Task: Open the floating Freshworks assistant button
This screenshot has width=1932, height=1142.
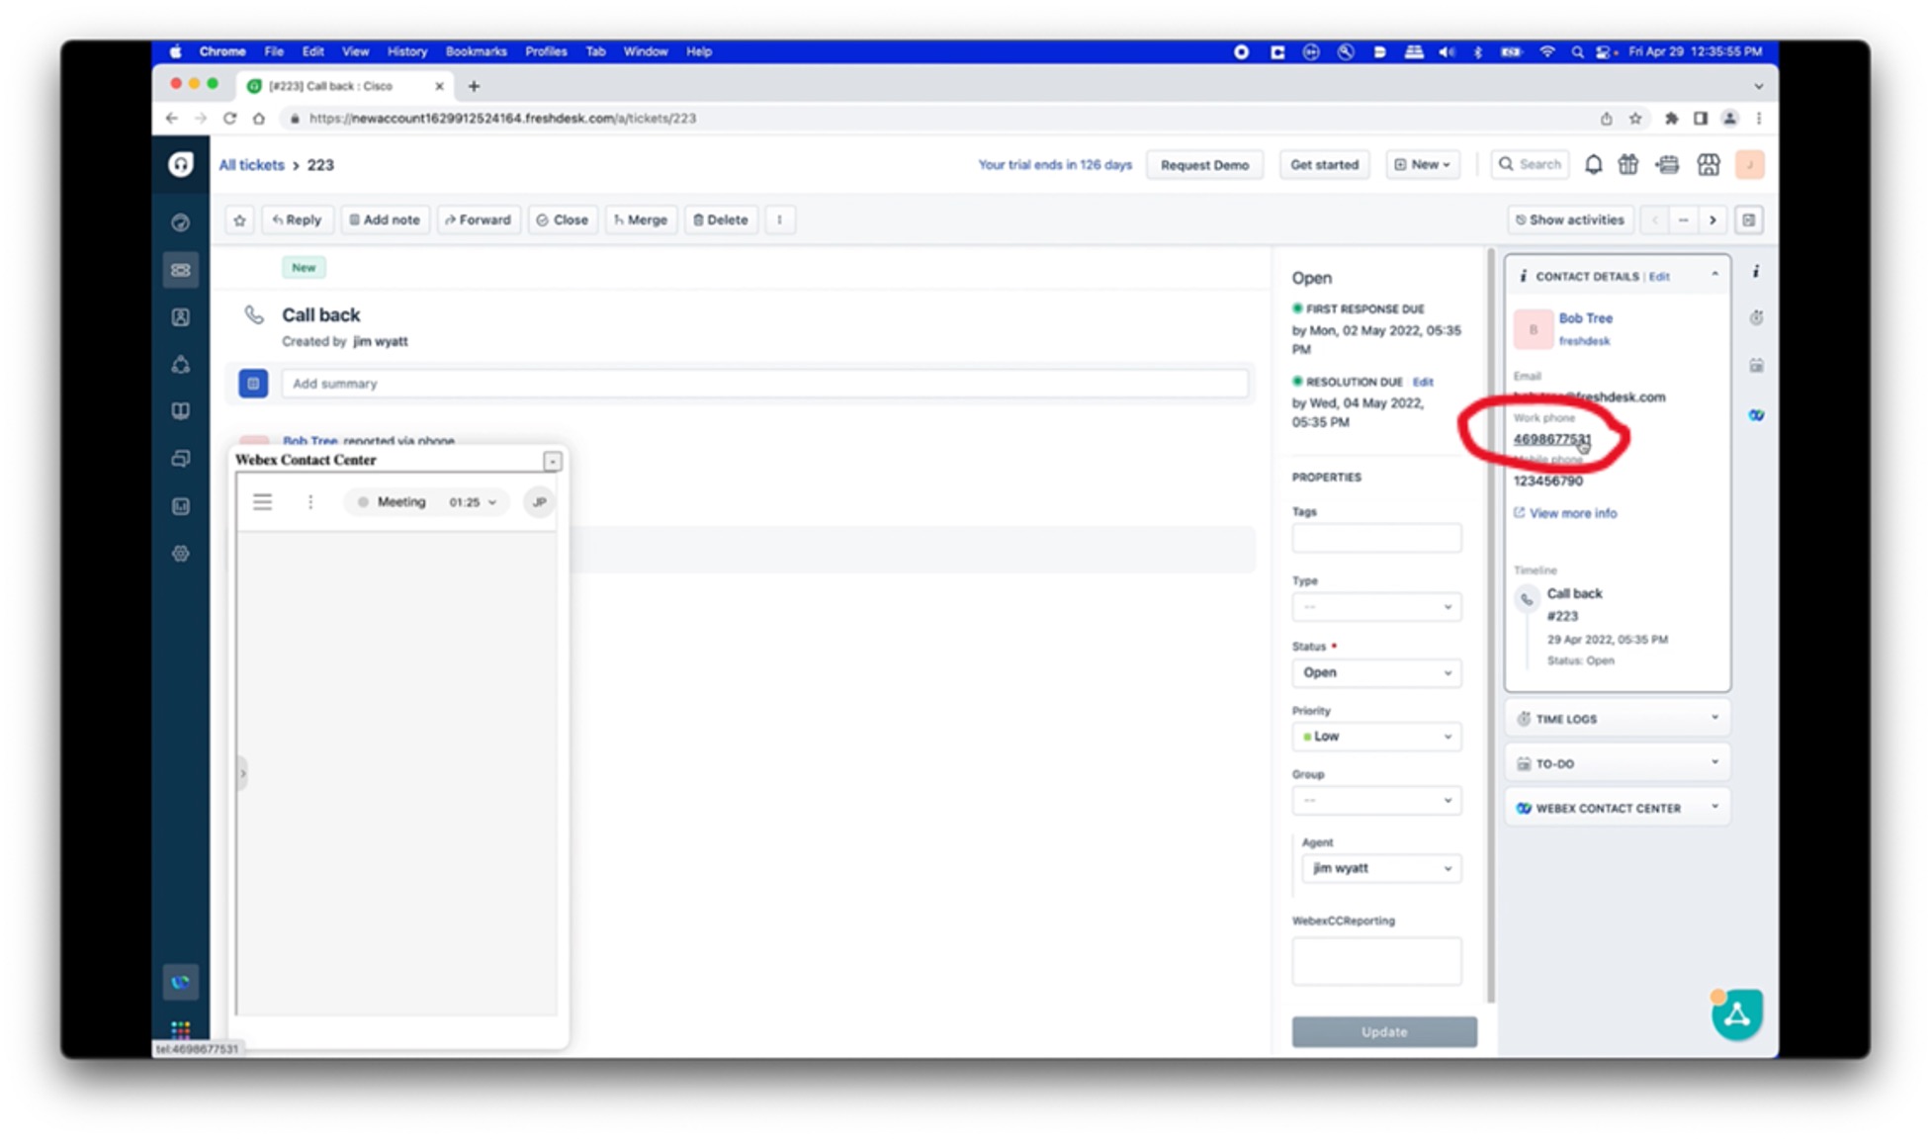Action: (x=1737, y=1014)
